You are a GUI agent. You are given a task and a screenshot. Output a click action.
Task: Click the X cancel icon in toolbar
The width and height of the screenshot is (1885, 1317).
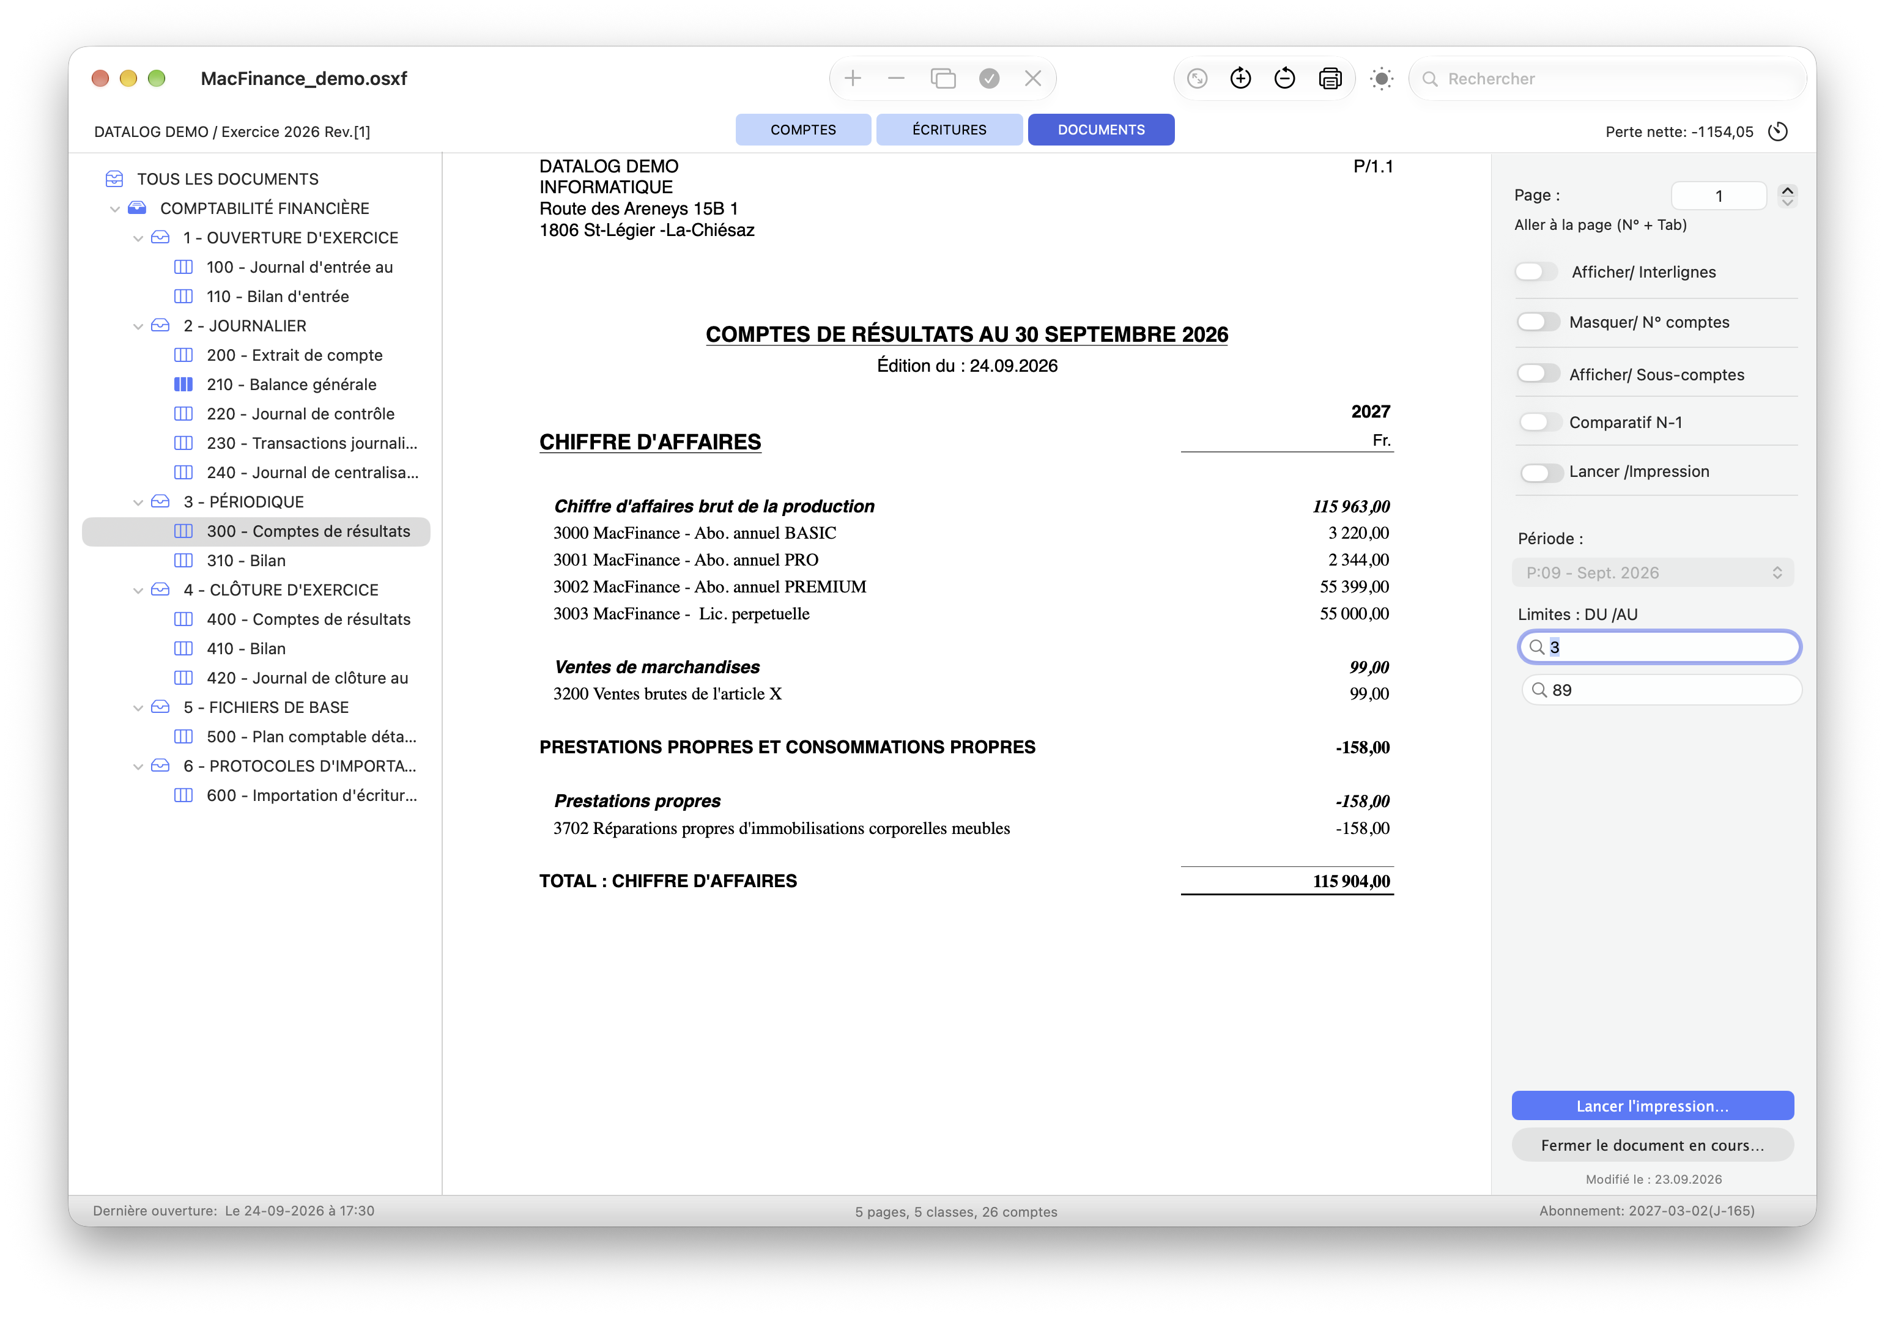click(1033, 79)
